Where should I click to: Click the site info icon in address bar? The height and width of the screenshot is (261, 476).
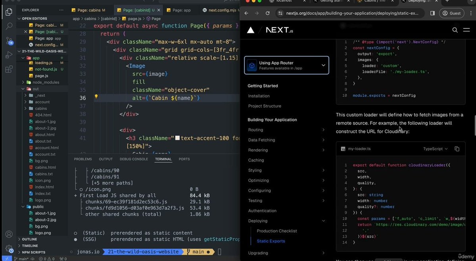click(x=280, y=13)
